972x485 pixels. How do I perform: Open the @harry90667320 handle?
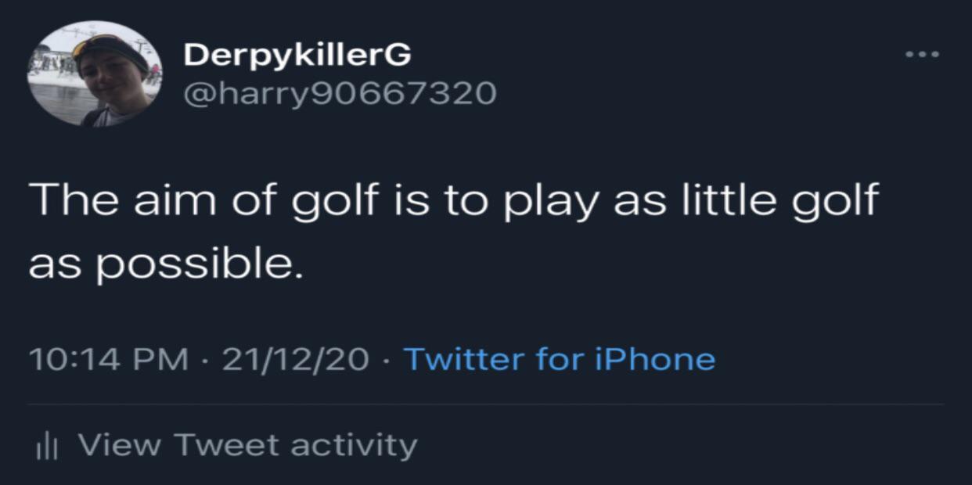click(339, 93)
